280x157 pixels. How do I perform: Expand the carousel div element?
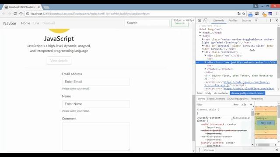coord(203,45)
